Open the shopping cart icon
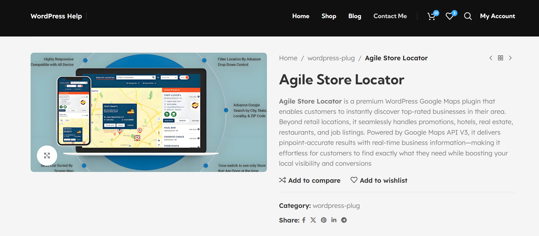 [432, 16]
